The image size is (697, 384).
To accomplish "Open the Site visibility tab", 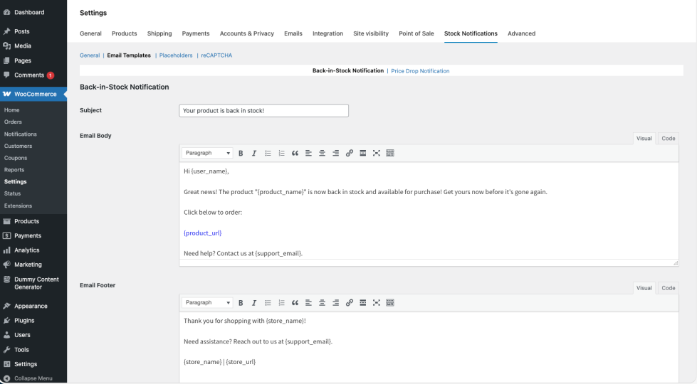I will (x=371, y=33).
